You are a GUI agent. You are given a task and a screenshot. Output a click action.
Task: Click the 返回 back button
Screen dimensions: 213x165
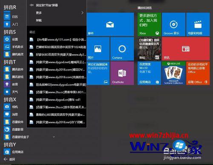9,159
